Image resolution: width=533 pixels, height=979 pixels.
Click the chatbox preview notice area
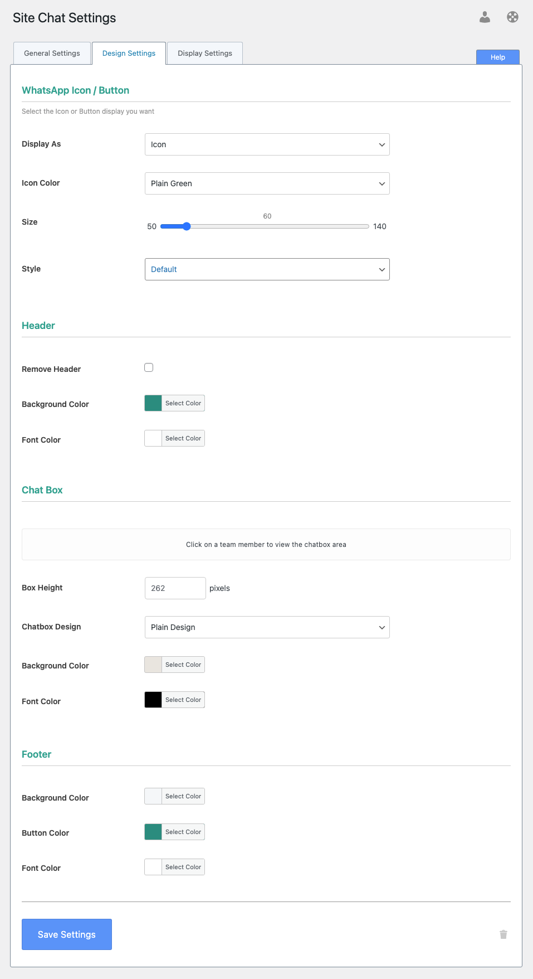[x=266, y=545]
